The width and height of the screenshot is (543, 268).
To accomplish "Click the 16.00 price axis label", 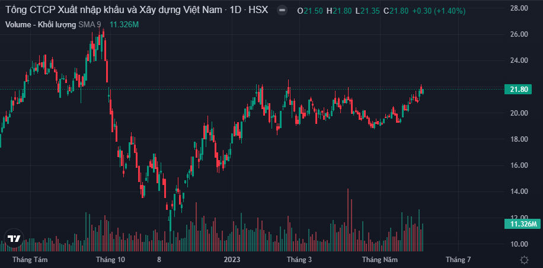I will 519,165.
